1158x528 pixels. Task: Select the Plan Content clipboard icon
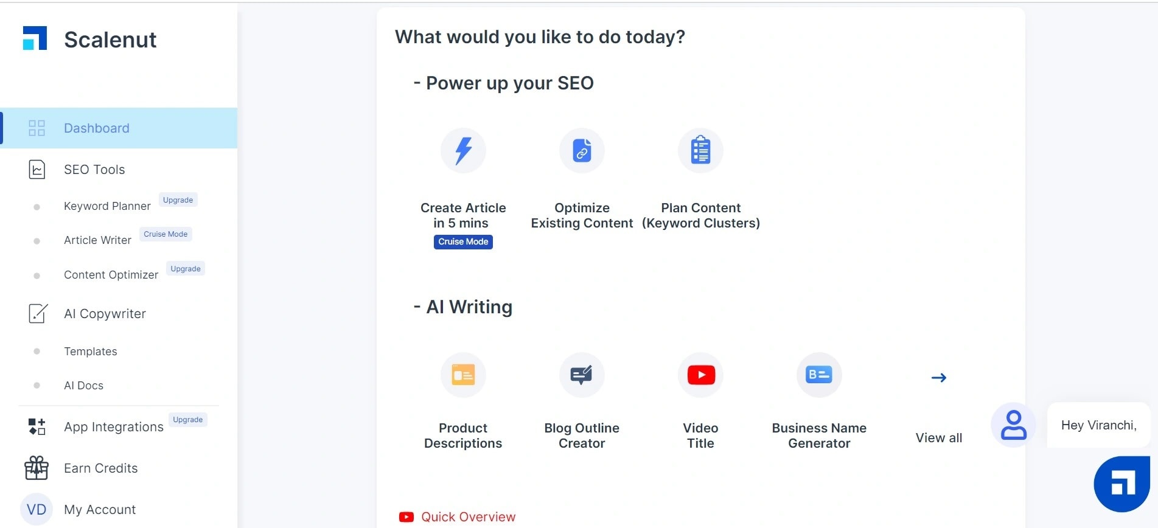pyautogui.click(x=700, y=150)
